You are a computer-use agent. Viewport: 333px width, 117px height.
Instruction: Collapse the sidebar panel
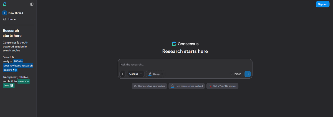[32, 4]
